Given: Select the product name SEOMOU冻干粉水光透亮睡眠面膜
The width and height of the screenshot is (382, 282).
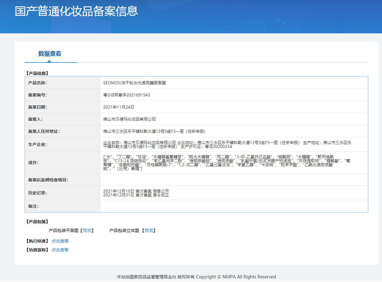Looking at the screenshot, I should [135, 83].
